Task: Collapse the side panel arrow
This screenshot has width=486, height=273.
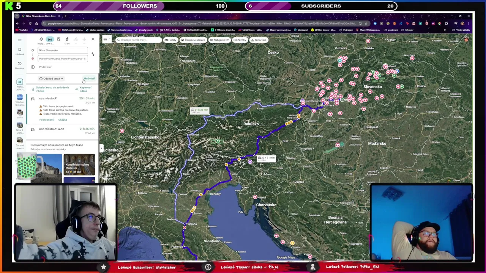Action: point(101,148)
